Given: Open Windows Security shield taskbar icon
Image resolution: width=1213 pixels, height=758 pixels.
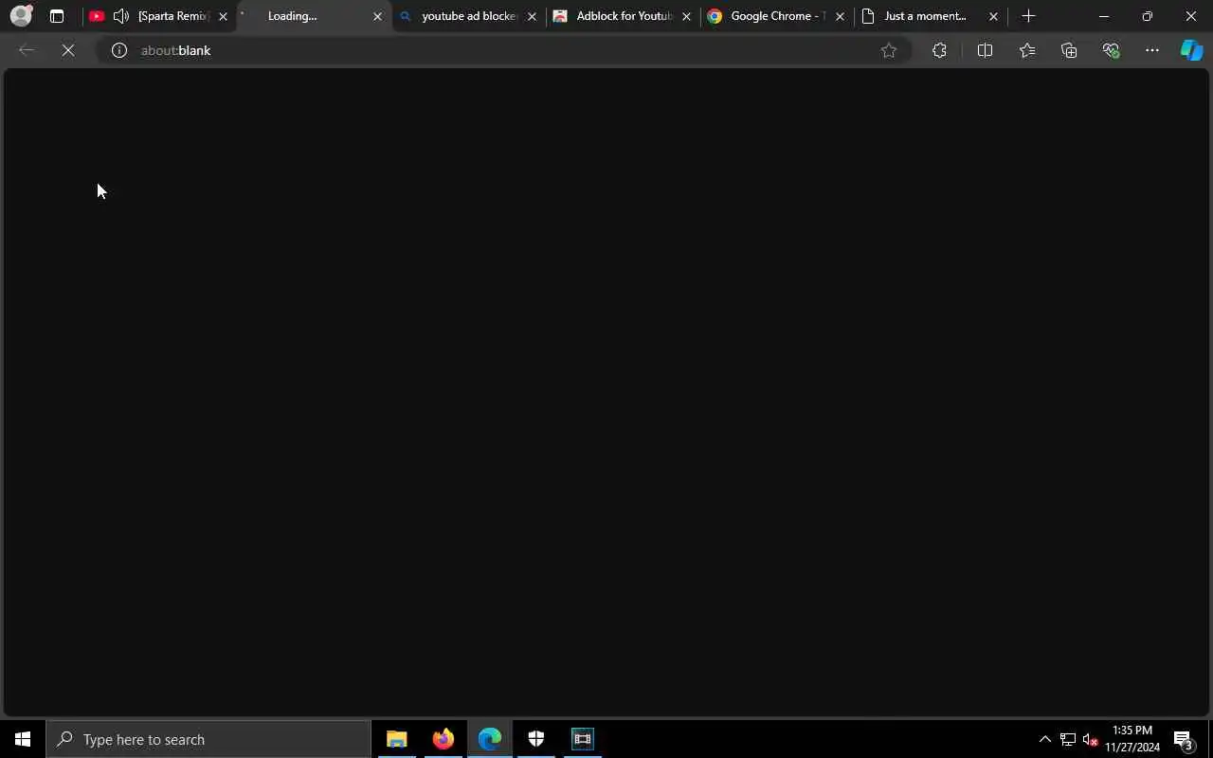Looking at the screenshot, I should click(535, 739).
